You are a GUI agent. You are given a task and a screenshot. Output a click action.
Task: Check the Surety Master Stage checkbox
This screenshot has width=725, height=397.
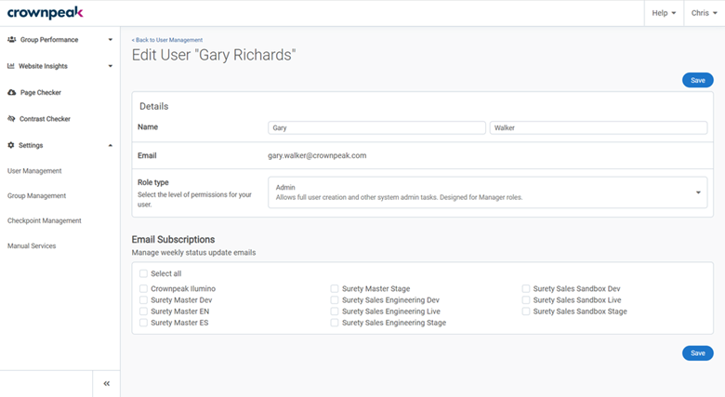pos(335,289)
